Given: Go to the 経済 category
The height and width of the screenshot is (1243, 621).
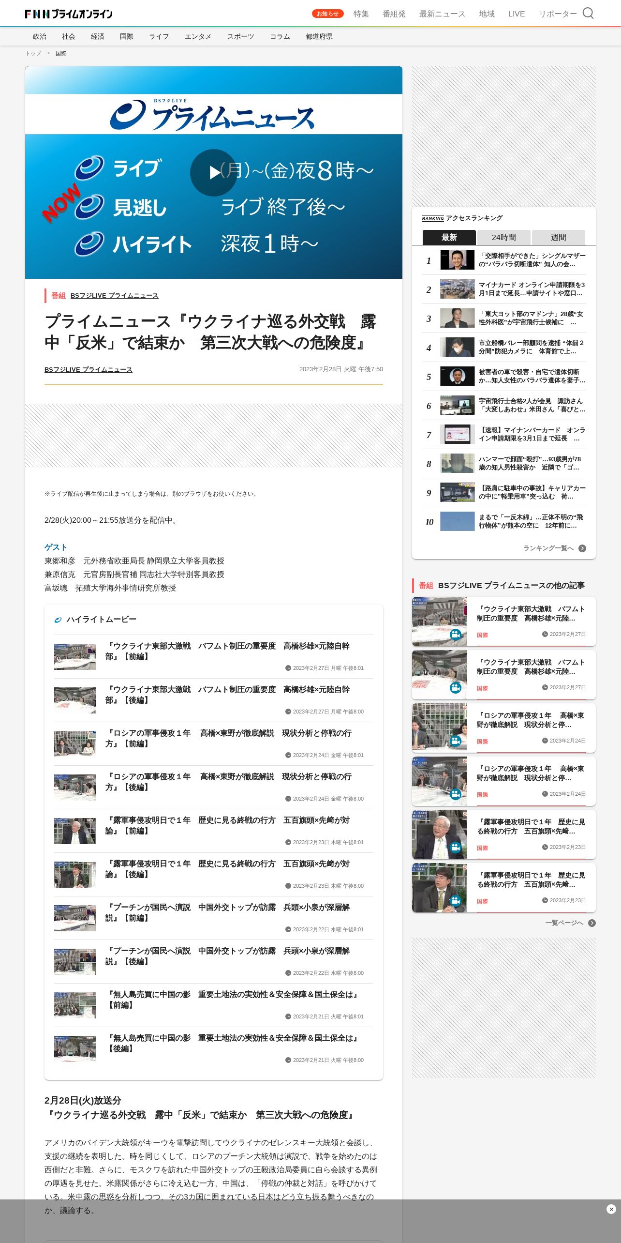Looking at the screenshot, I should 98,36.
